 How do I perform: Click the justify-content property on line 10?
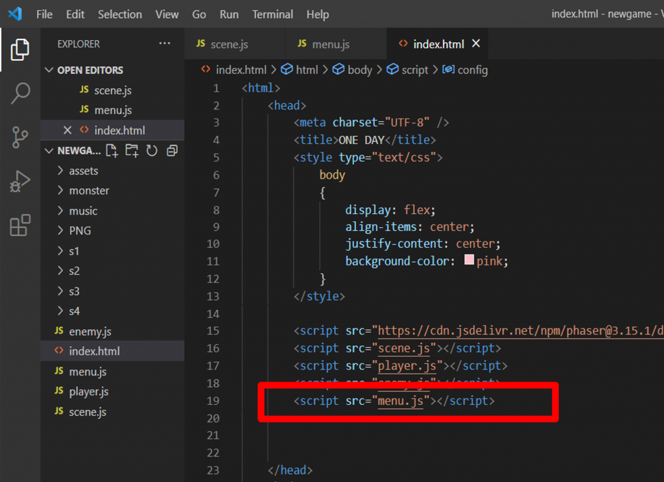pyautogui.click(x=394, y=244)
